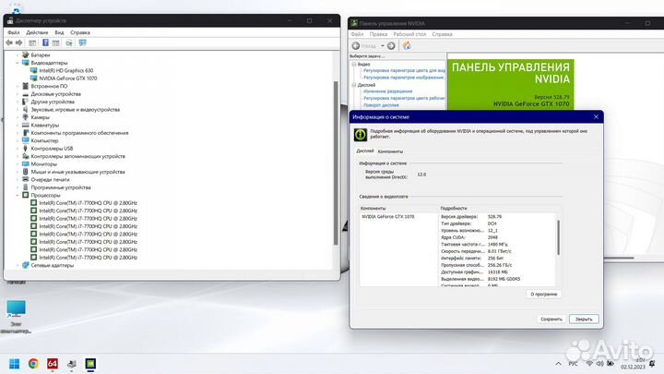Open Справка menu in Device Manager

click(x=80, y=32)
